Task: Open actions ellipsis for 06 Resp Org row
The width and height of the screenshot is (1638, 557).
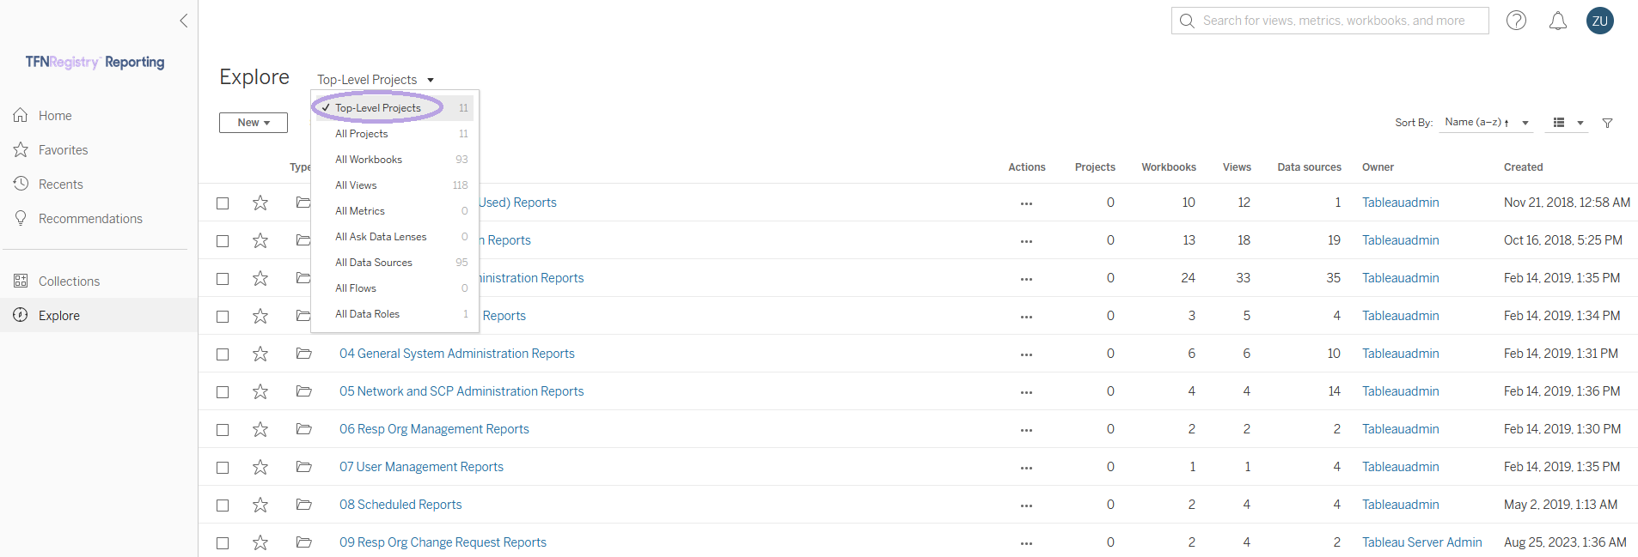Action: tap(1026, 430)
